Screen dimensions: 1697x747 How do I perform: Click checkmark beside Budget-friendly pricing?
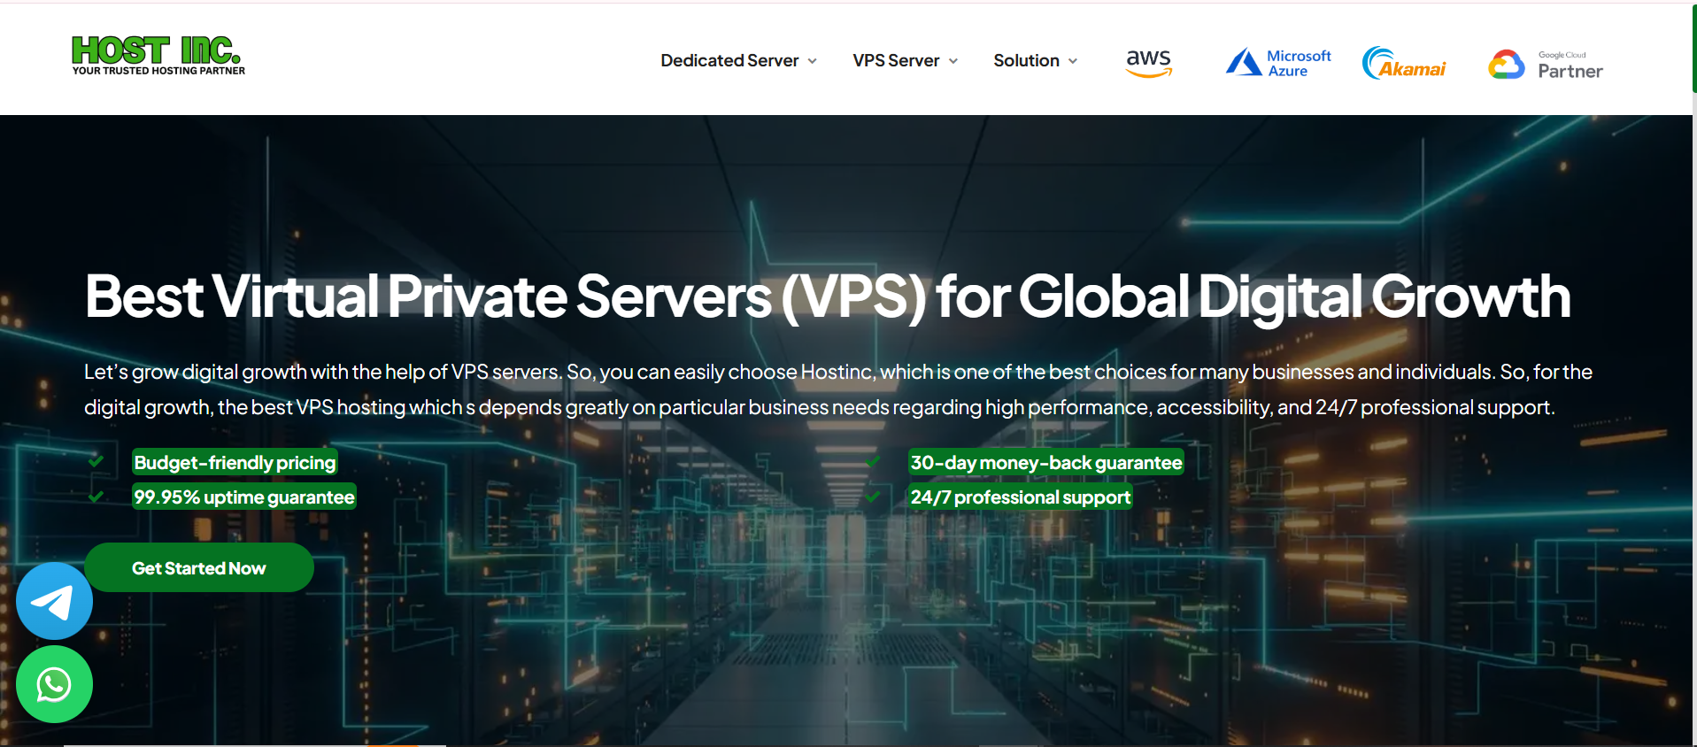pyautogui.click(x=96, y=461)
